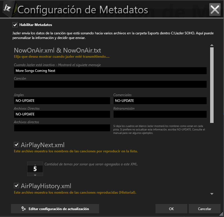
Task: Click the empty bottom Archivos directos field
Action: pyautogui.click(x=62, y=128)
